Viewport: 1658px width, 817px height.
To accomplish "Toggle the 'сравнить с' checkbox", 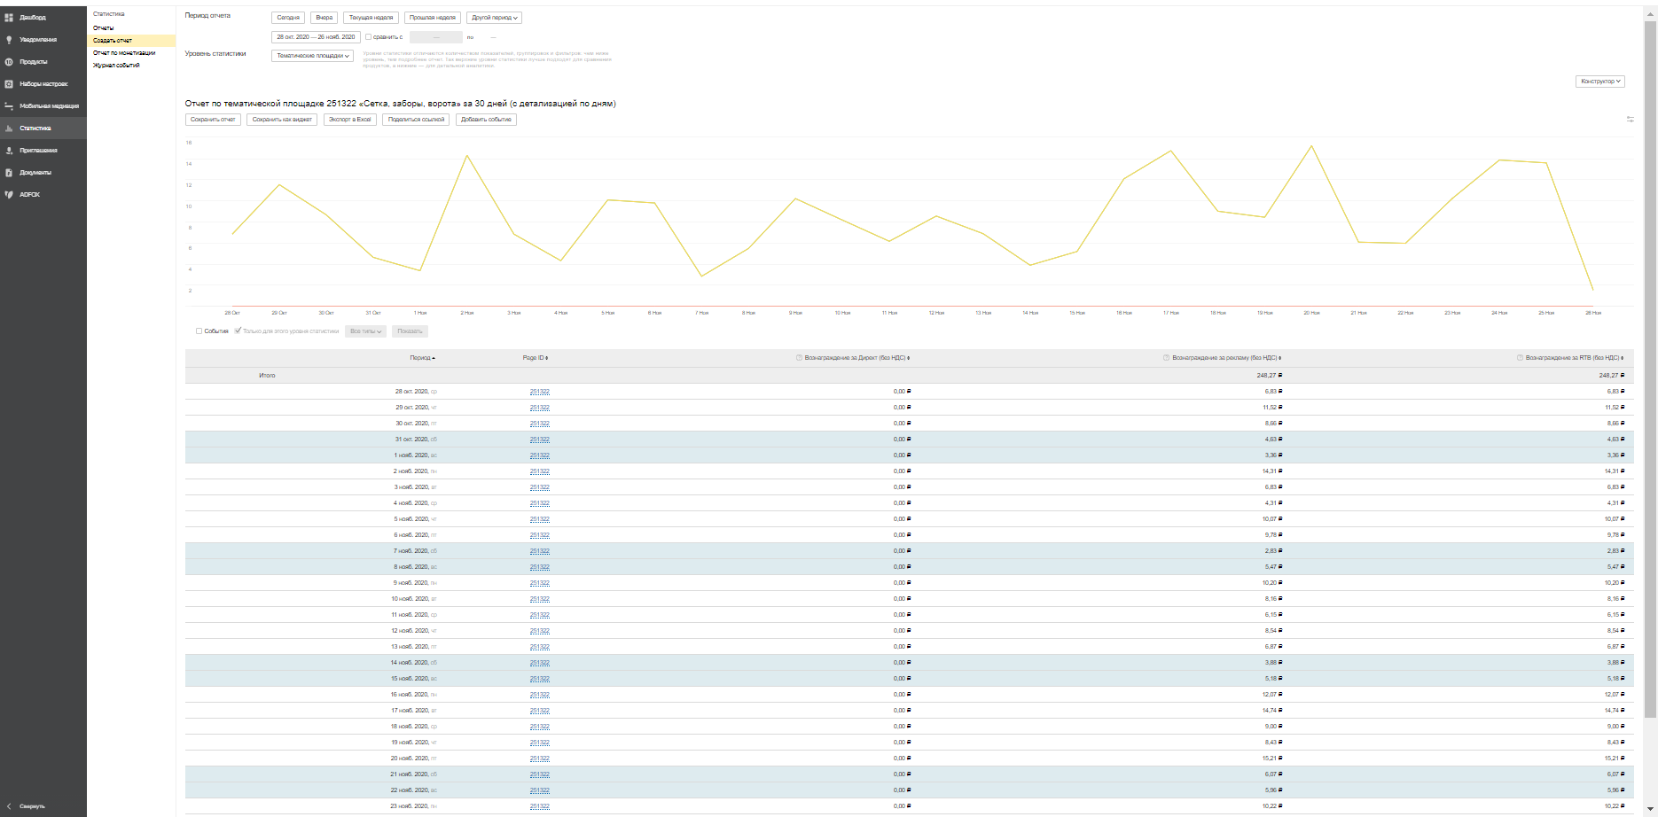I will click(369, 37).
